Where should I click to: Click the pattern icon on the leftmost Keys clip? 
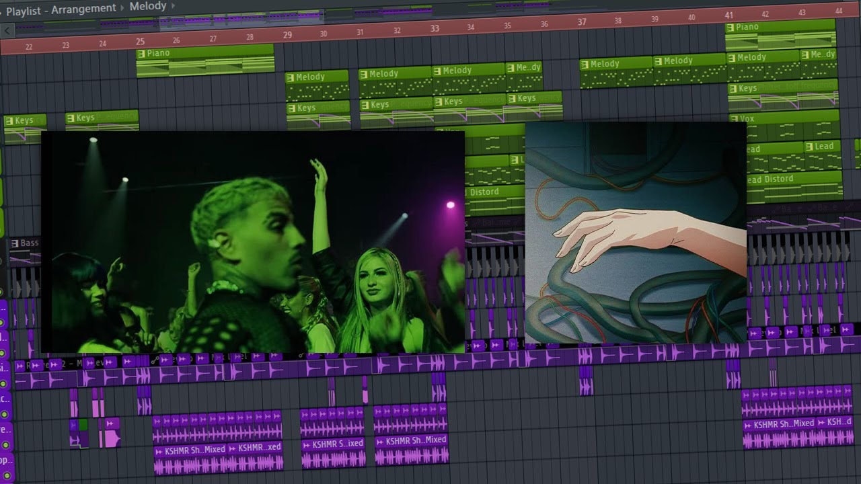(x=9, y=121)
